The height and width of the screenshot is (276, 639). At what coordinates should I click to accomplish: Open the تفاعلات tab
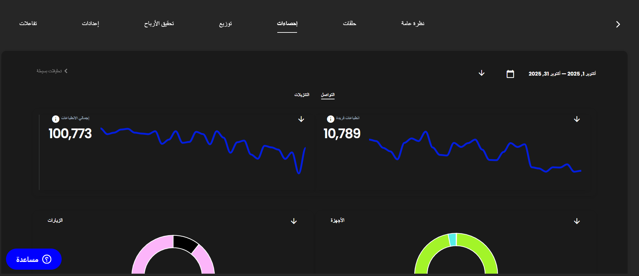[x=28, y=23]
